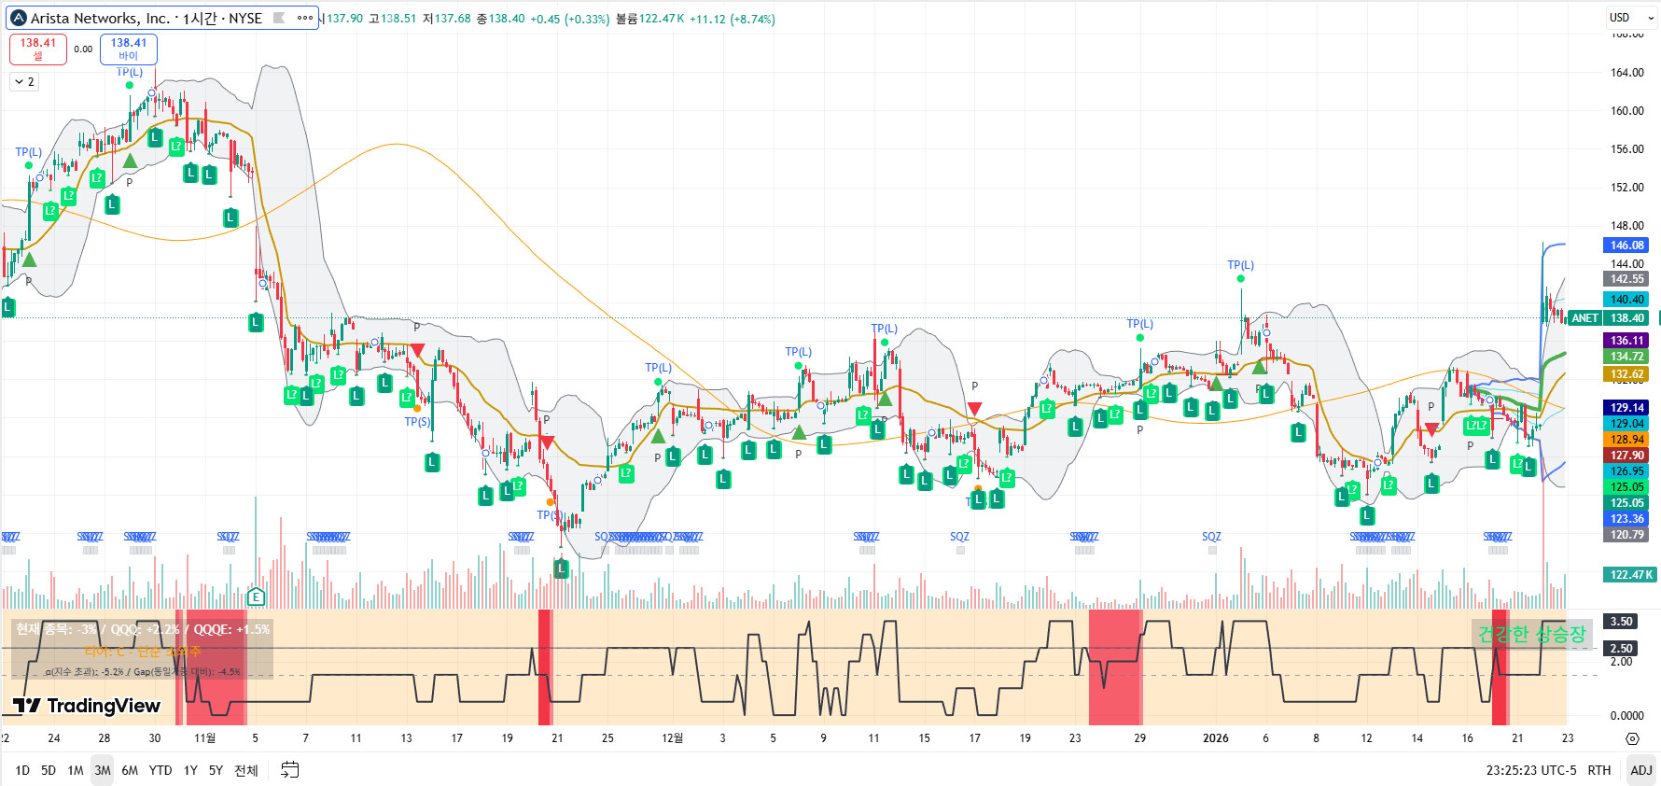Select the 5D time range
The width and height of the screenshot is (1661, 786).
(x=49, y=770)
